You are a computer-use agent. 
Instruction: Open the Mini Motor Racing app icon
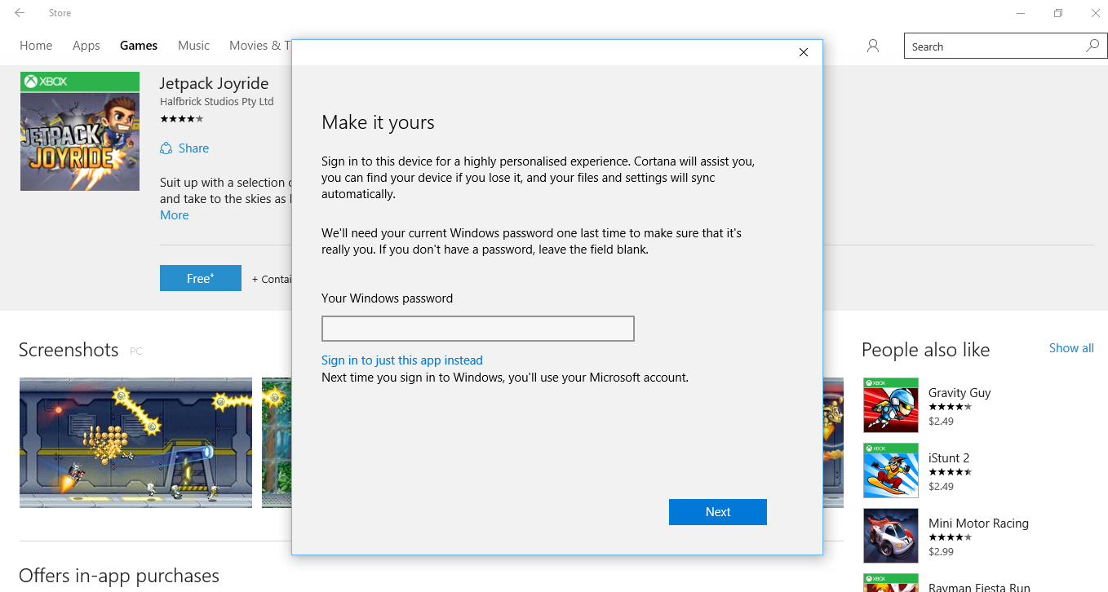coord(891,536)
